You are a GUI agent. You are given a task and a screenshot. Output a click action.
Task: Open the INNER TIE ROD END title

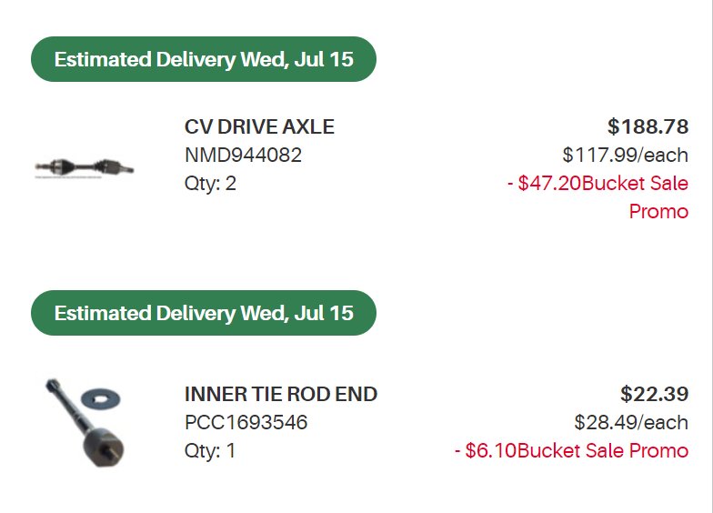pyautogui.click(x=281, y=395)
